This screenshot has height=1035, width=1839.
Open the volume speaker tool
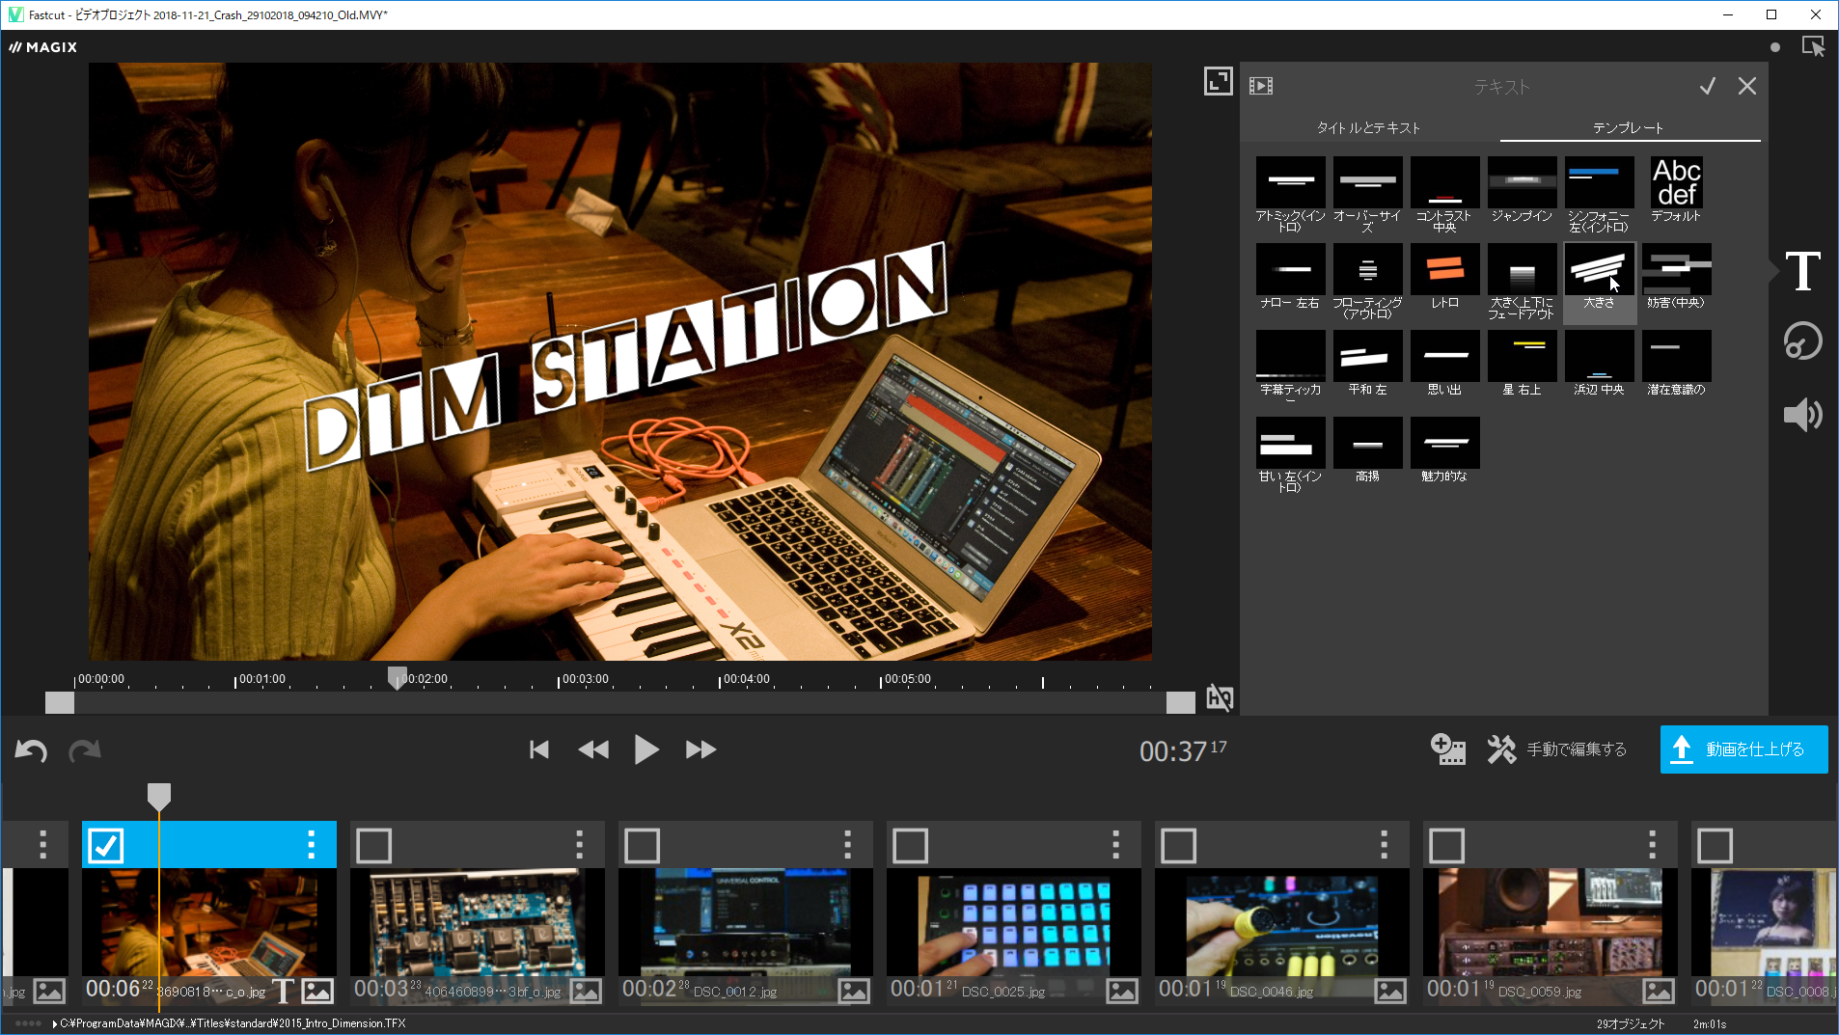tap(1802, 415)
